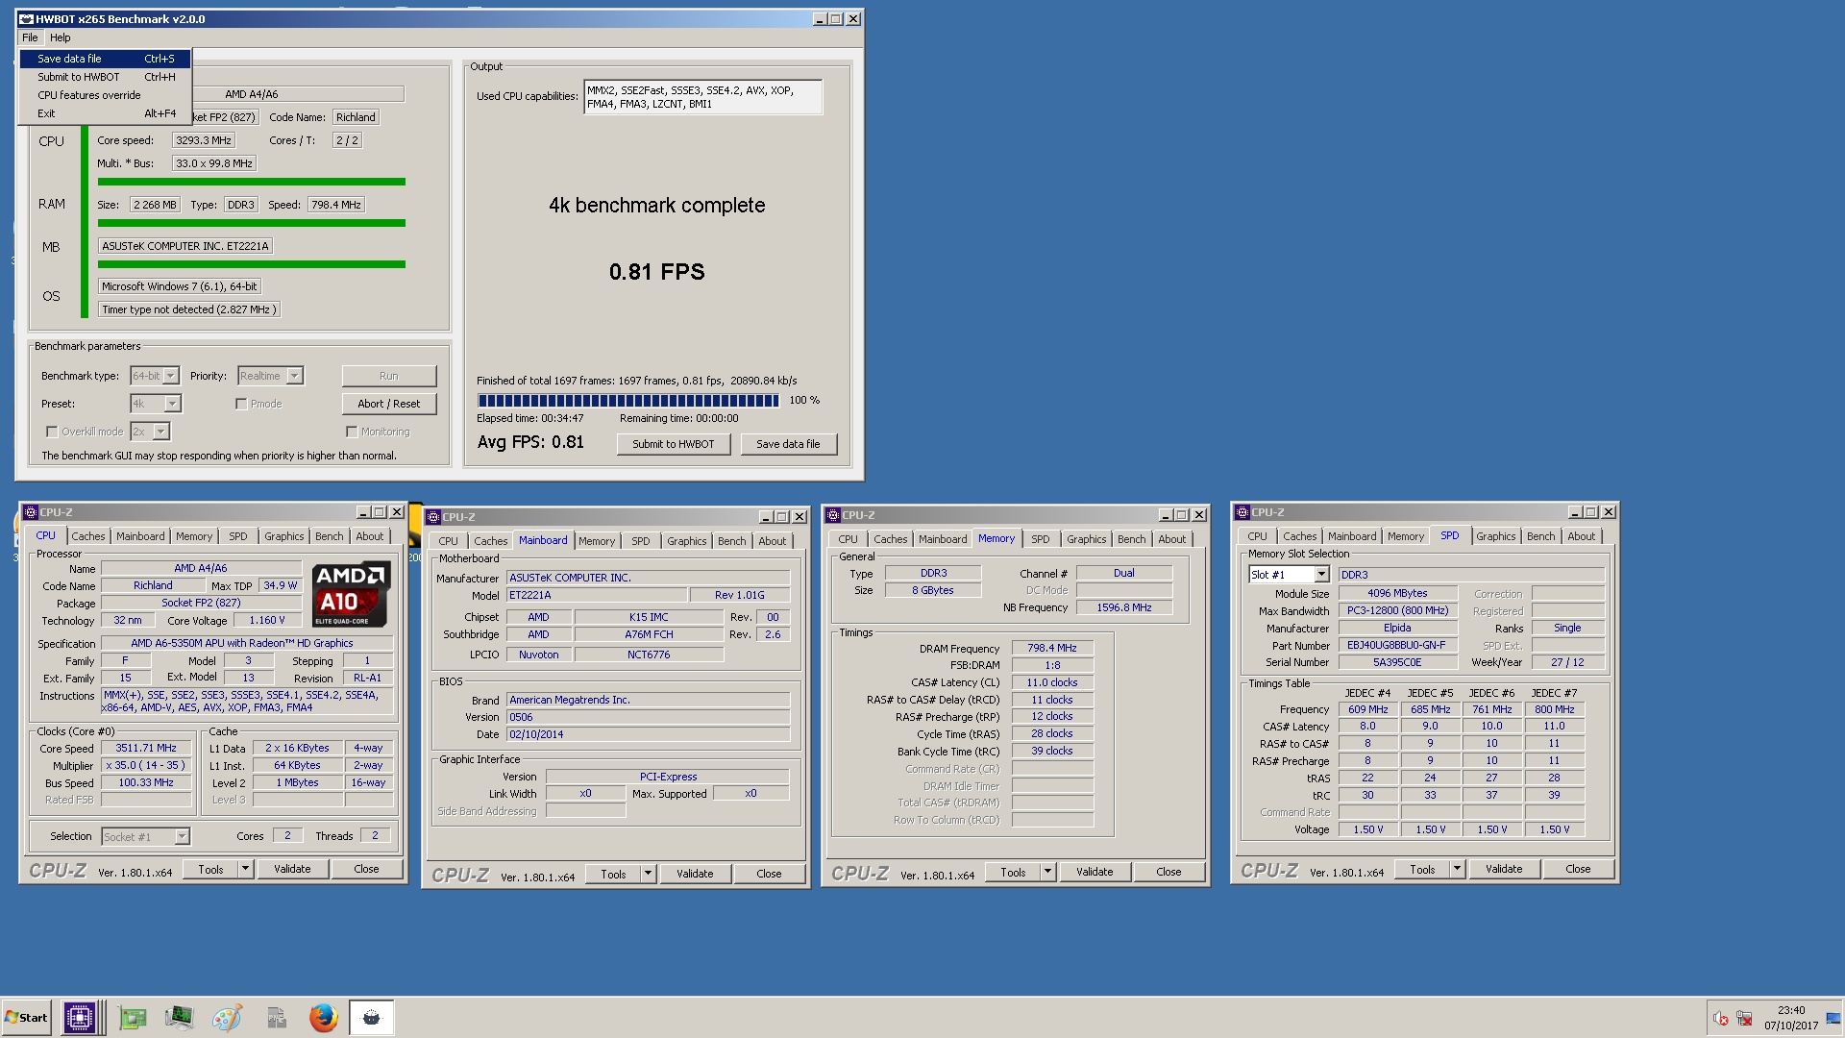Click the Memory CPU-Z window's title icon
The height and width of the screenshot is (1038, 1845).
click(x=833, y=515)
